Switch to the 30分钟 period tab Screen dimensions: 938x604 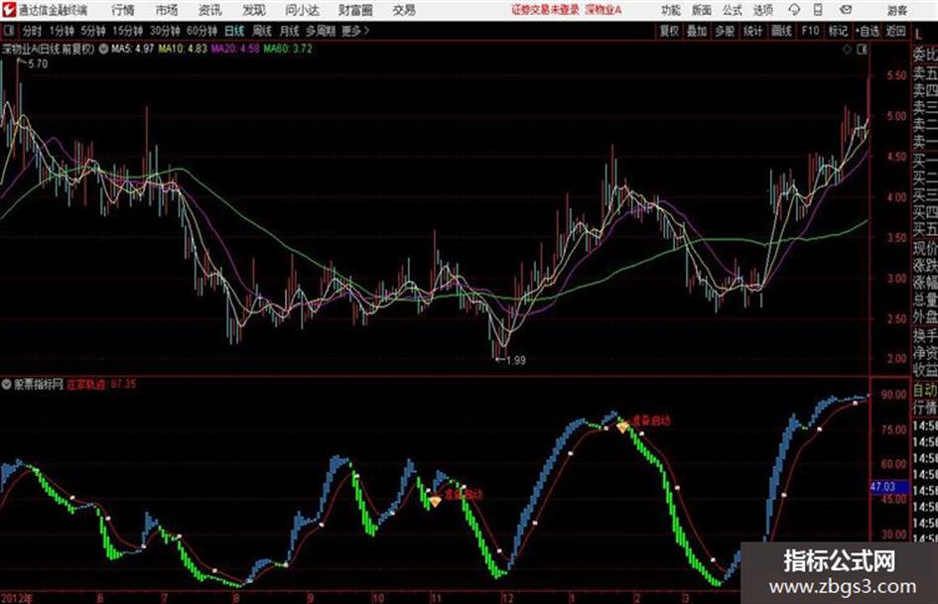(x=165, y=31)
